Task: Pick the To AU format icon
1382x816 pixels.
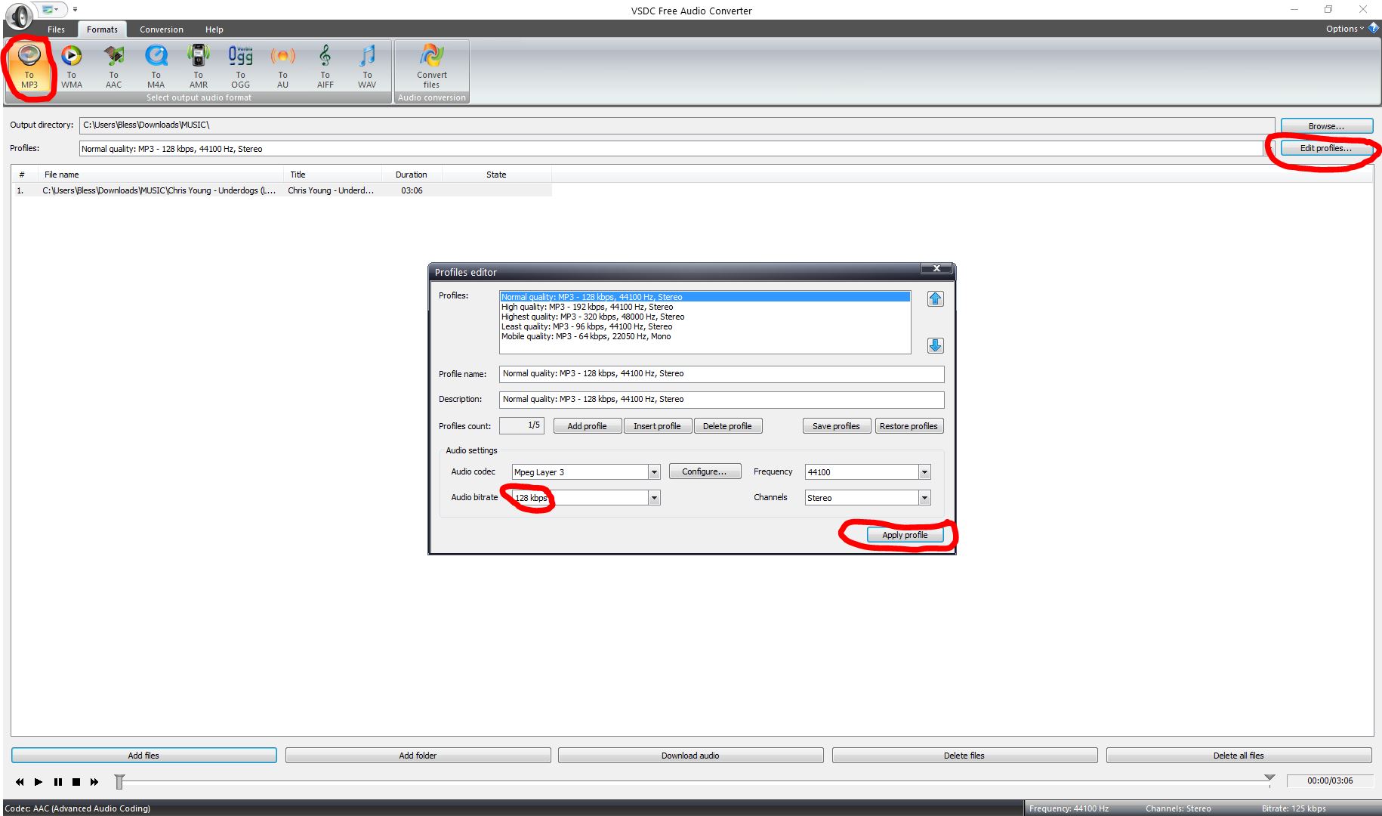Action: pos(283,67)
